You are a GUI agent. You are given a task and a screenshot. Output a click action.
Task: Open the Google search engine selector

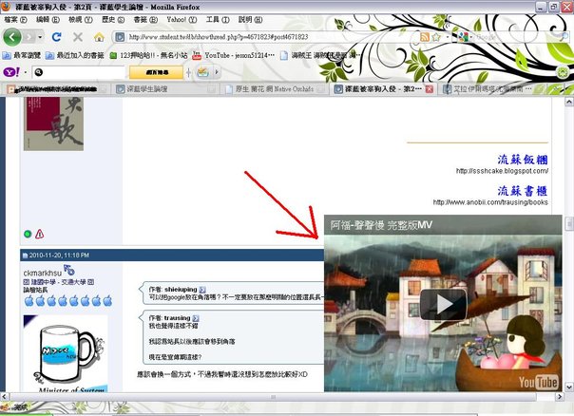(x=465, y=37)
